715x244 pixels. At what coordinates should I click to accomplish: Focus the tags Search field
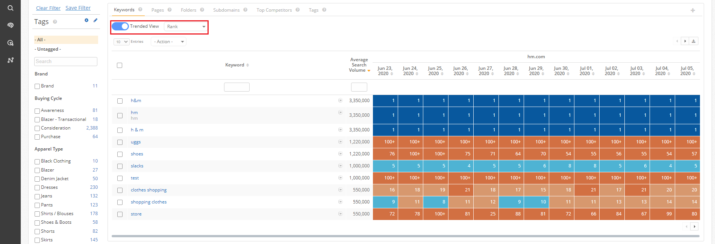[66, 62]
